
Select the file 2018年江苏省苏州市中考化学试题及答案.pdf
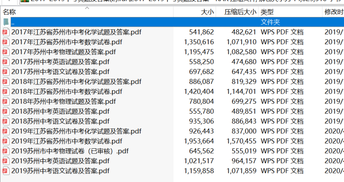(76, 82)
